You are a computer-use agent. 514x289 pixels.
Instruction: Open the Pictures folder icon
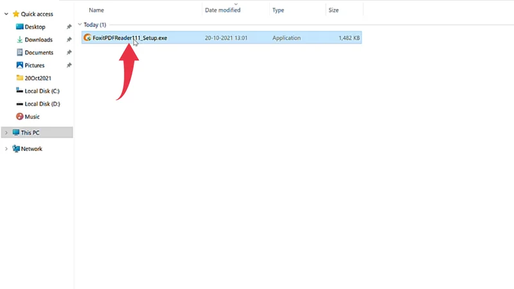[19, 66]
